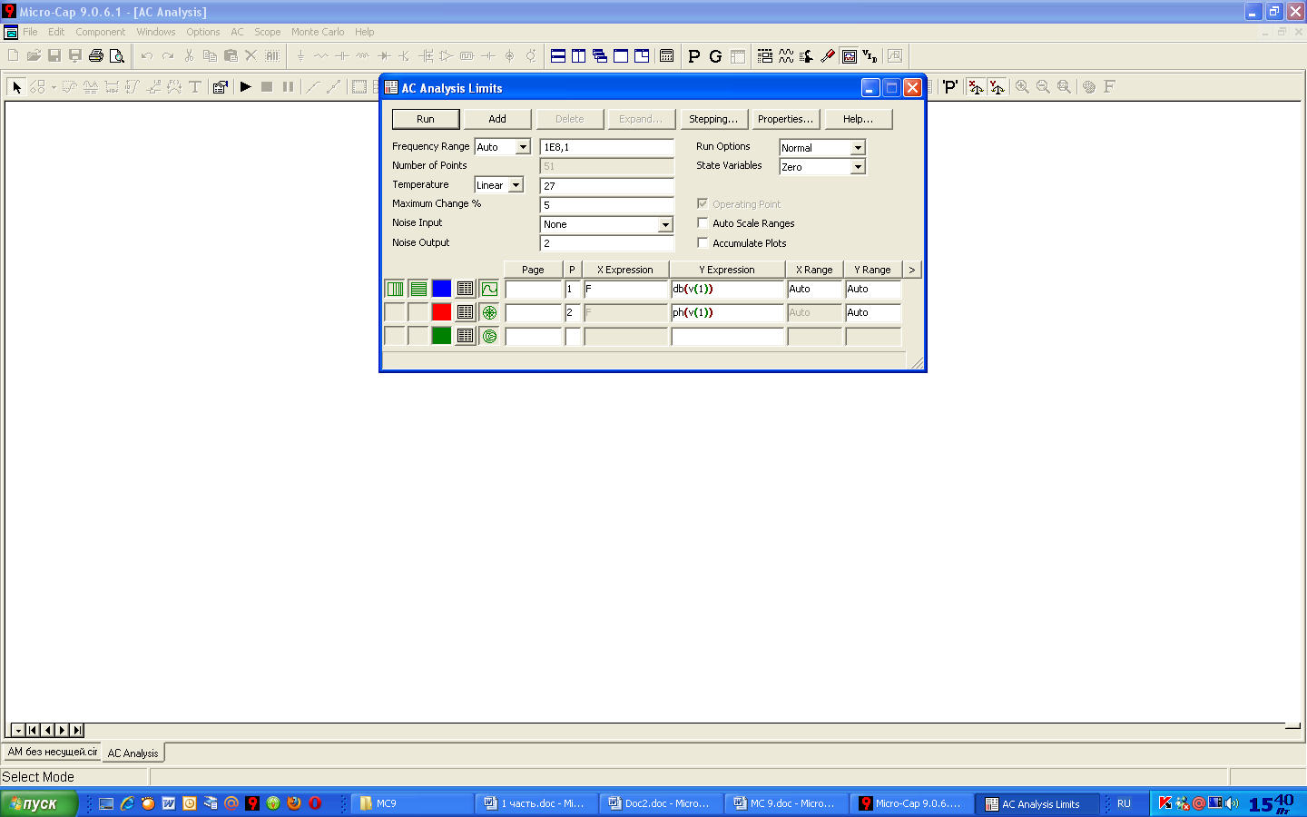Viewport: 1307px width, 817px height.
Task: Click the Run button in dialog
Action: tap(426, 119)
